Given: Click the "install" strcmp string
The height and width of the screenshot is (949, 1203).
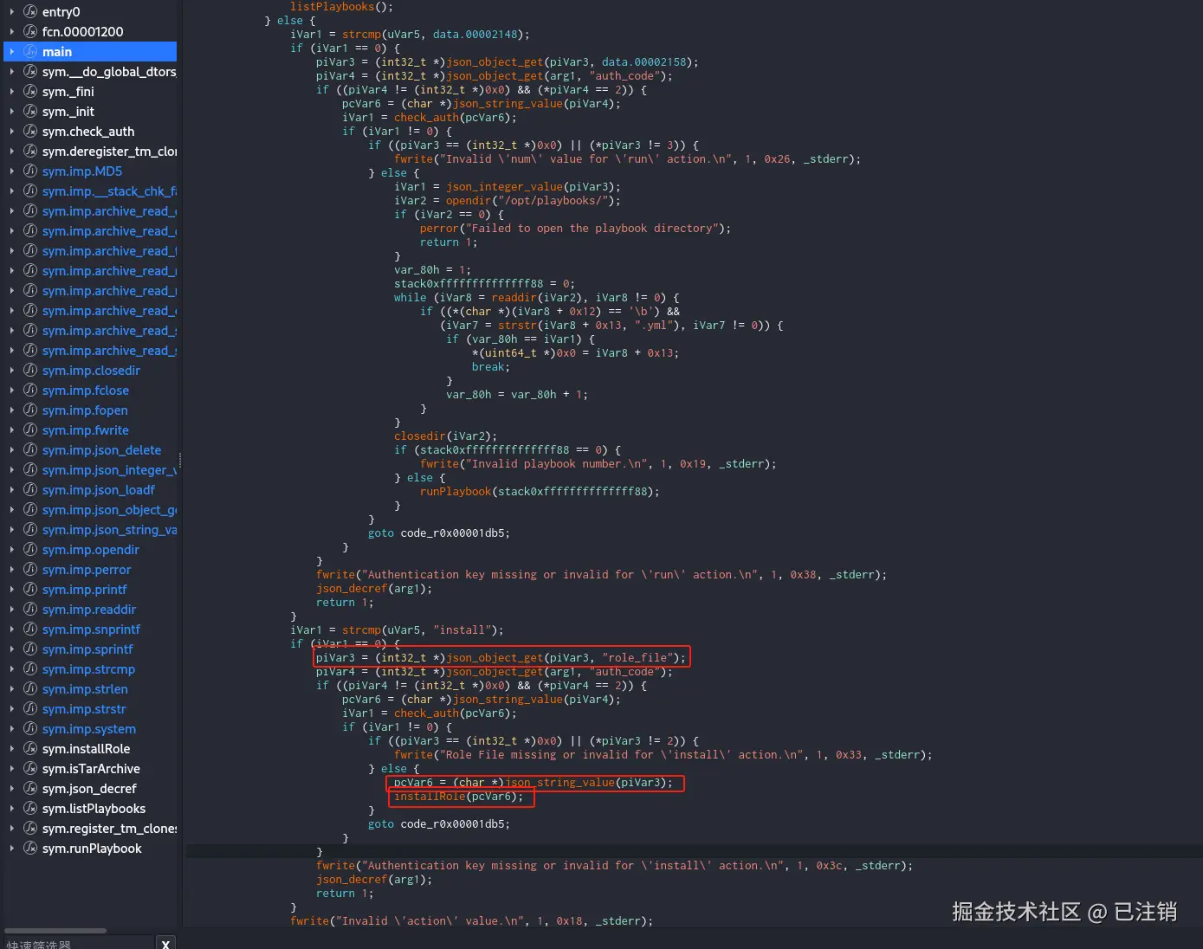Looking at the screenshot, I should pos(462,630).
